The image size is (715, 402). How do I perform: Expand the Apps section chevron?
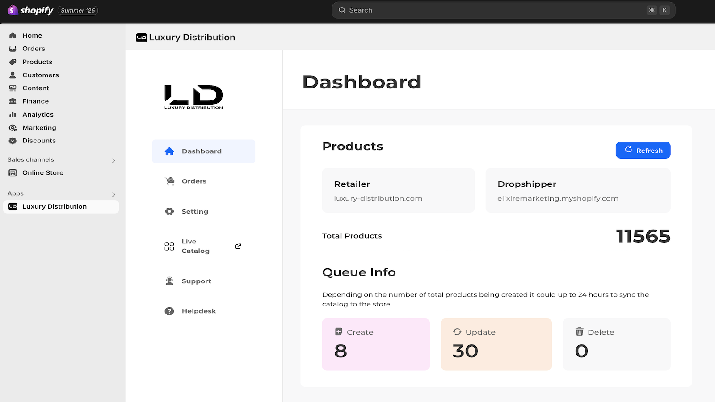tap(114, 194)
